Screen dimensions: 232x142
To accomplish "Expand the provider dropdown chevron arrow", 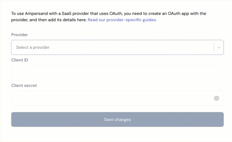I will (x=219, y=47).
